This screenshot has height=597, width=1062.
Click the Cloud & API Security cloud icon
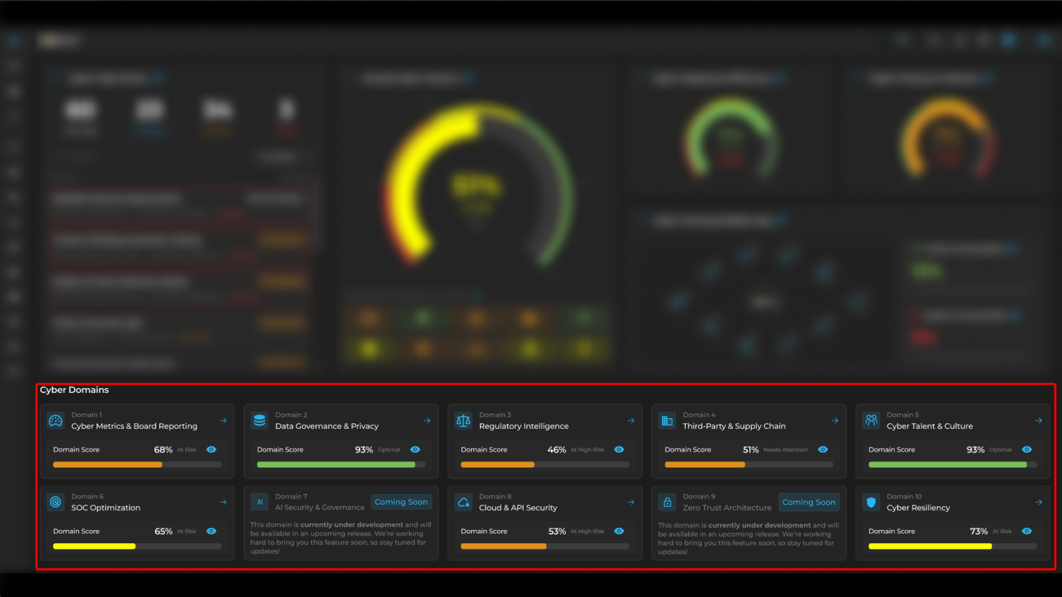tap(463, 502)
